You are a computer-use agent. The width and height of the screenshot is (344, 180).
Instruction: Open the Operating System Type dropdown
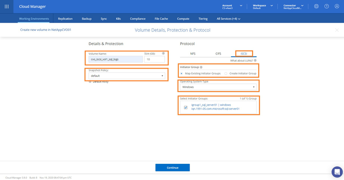point(218,86)
